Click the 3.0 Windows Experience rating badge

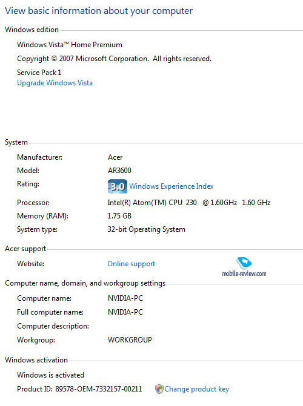click(x=117, y=186)
